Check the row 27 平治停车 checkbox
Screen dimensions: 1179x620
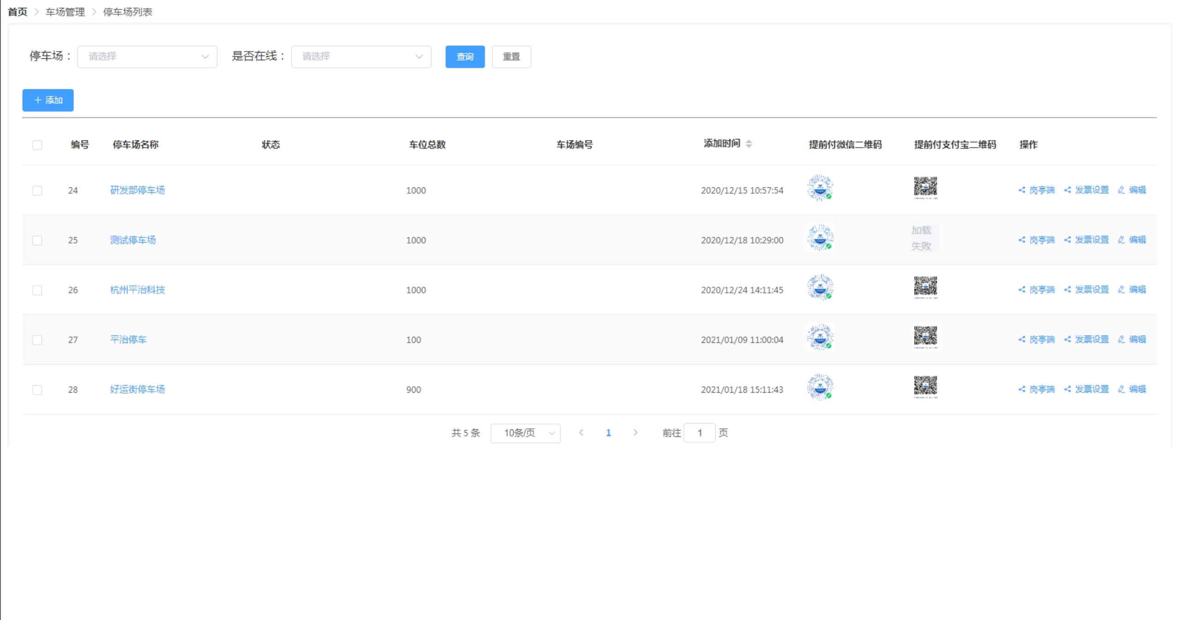(37, 340)
